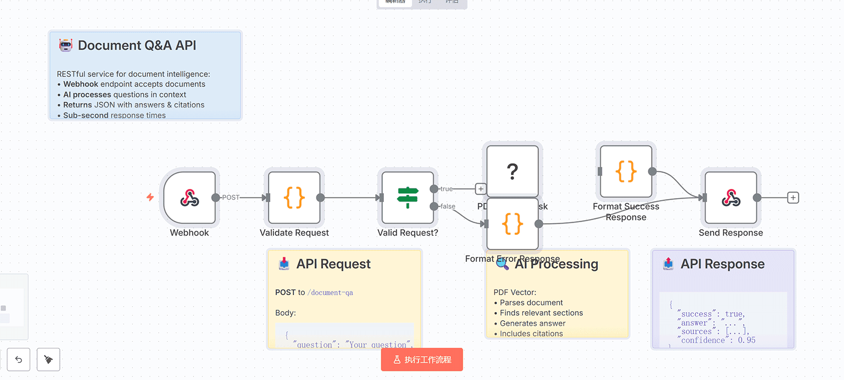
Task: Open the Send Response node
Action: [730, 198]
